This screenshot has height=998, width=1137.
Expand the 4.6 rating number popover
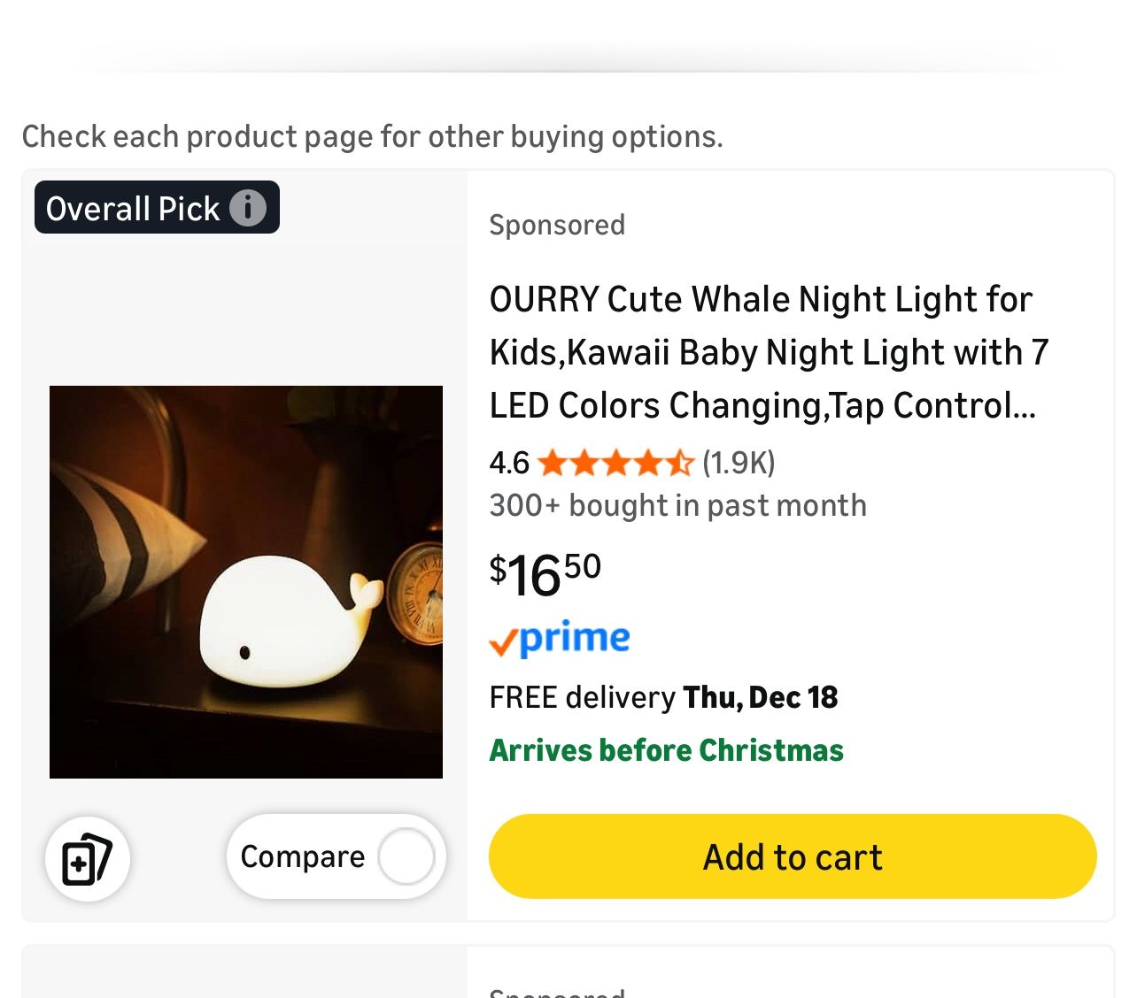pyautogui.click(x=509, y=463)
